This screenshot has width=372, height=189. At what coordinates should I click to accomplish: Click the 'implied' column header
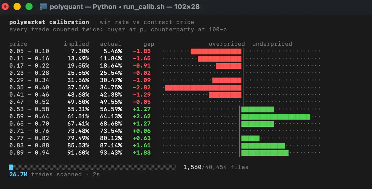(76, 44)
